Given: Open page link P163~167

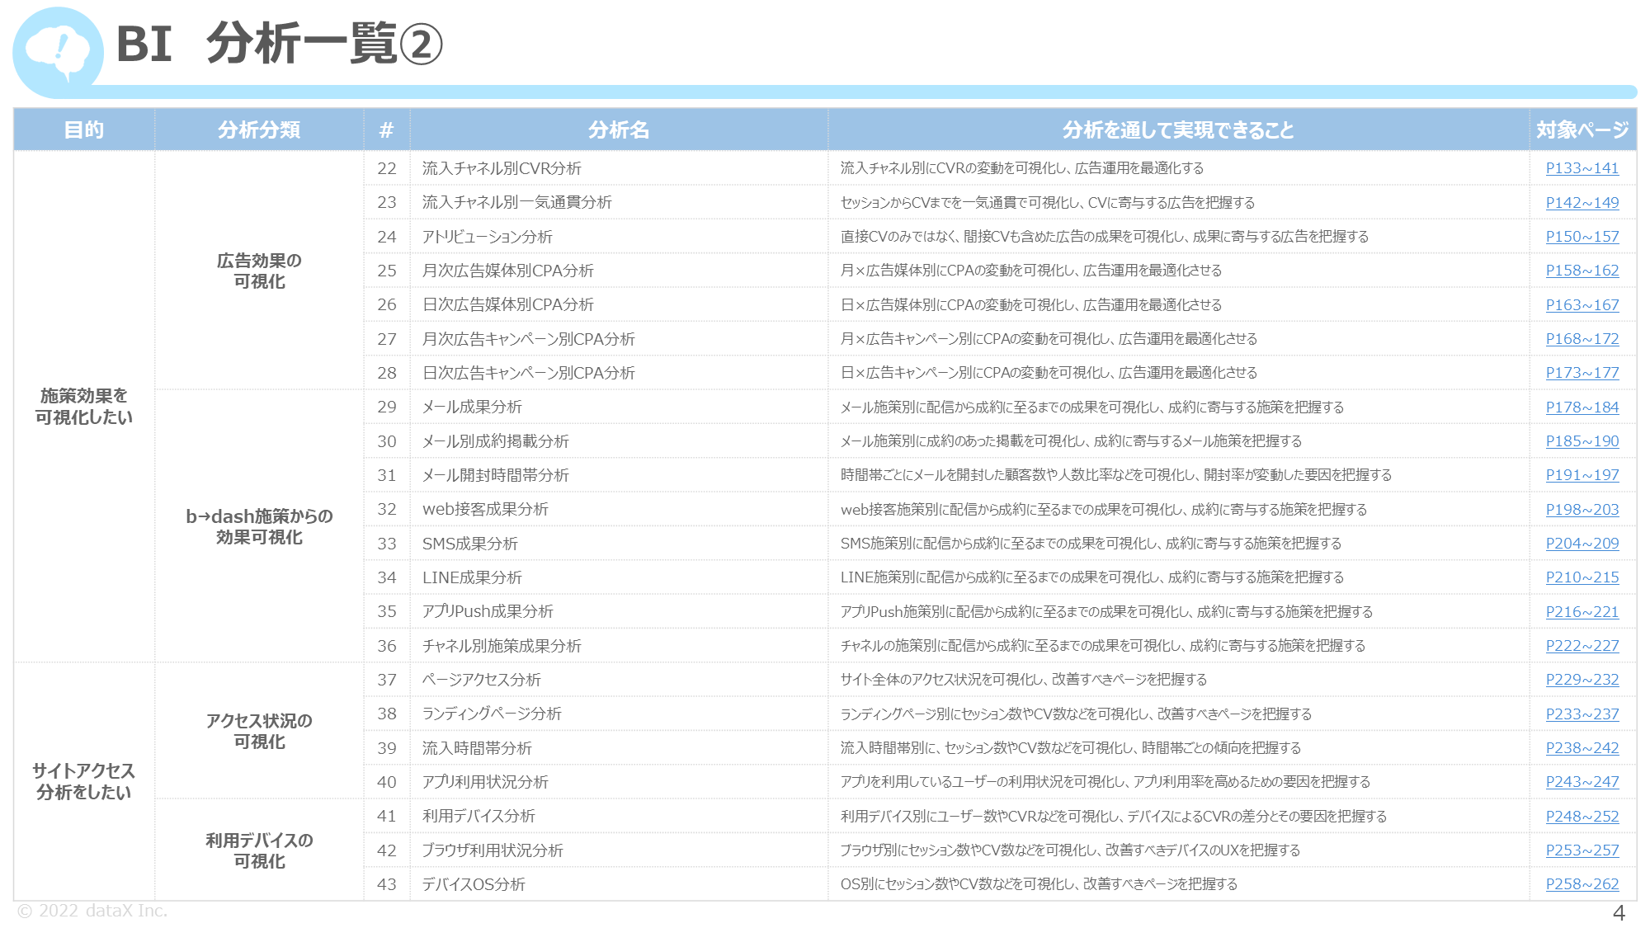Looking at the screenshot, I should tap(1582, 304).
